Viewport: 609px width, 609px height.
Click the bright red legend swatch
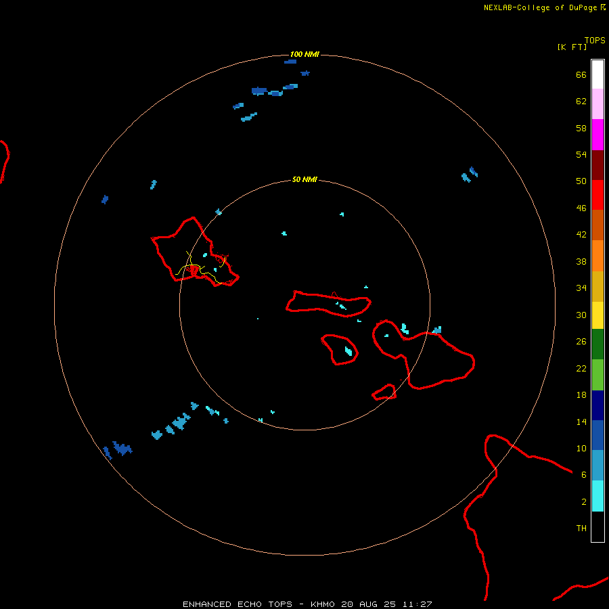point(597,195)
